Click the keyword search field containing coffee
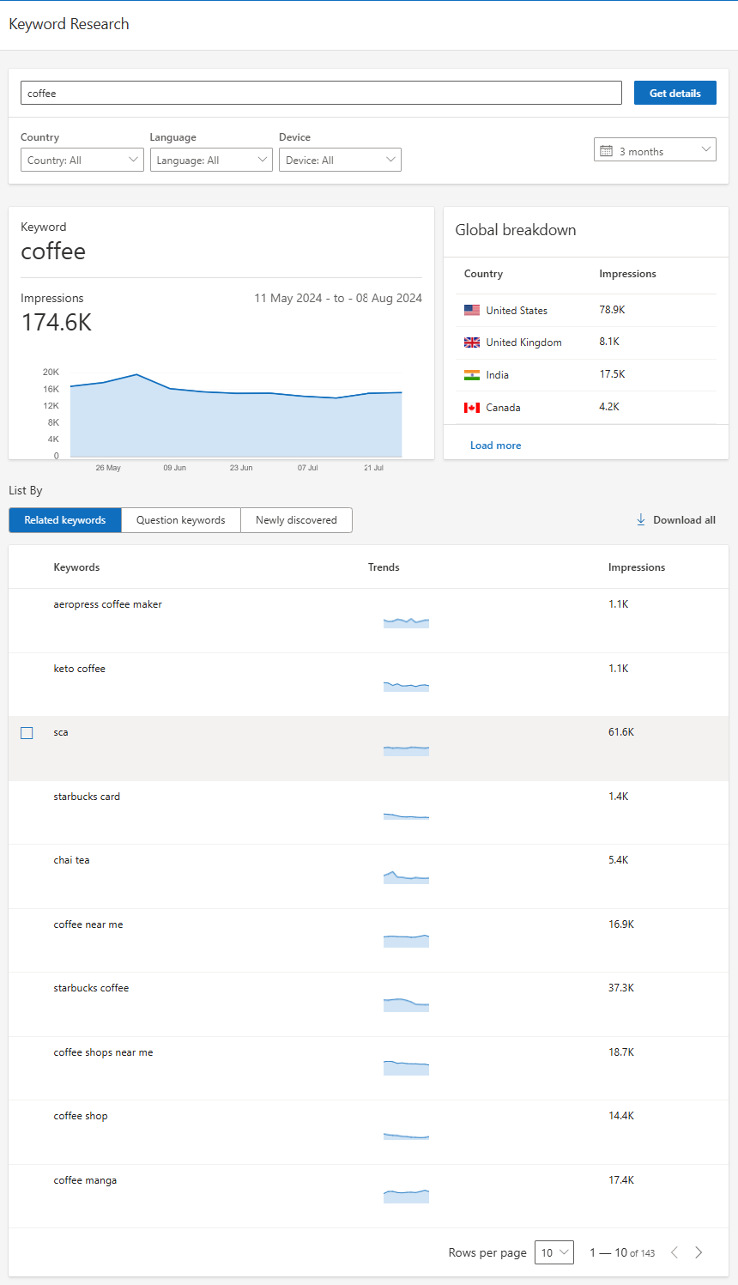This screenshot has height=1285, width=738. [x=321, y=94]
